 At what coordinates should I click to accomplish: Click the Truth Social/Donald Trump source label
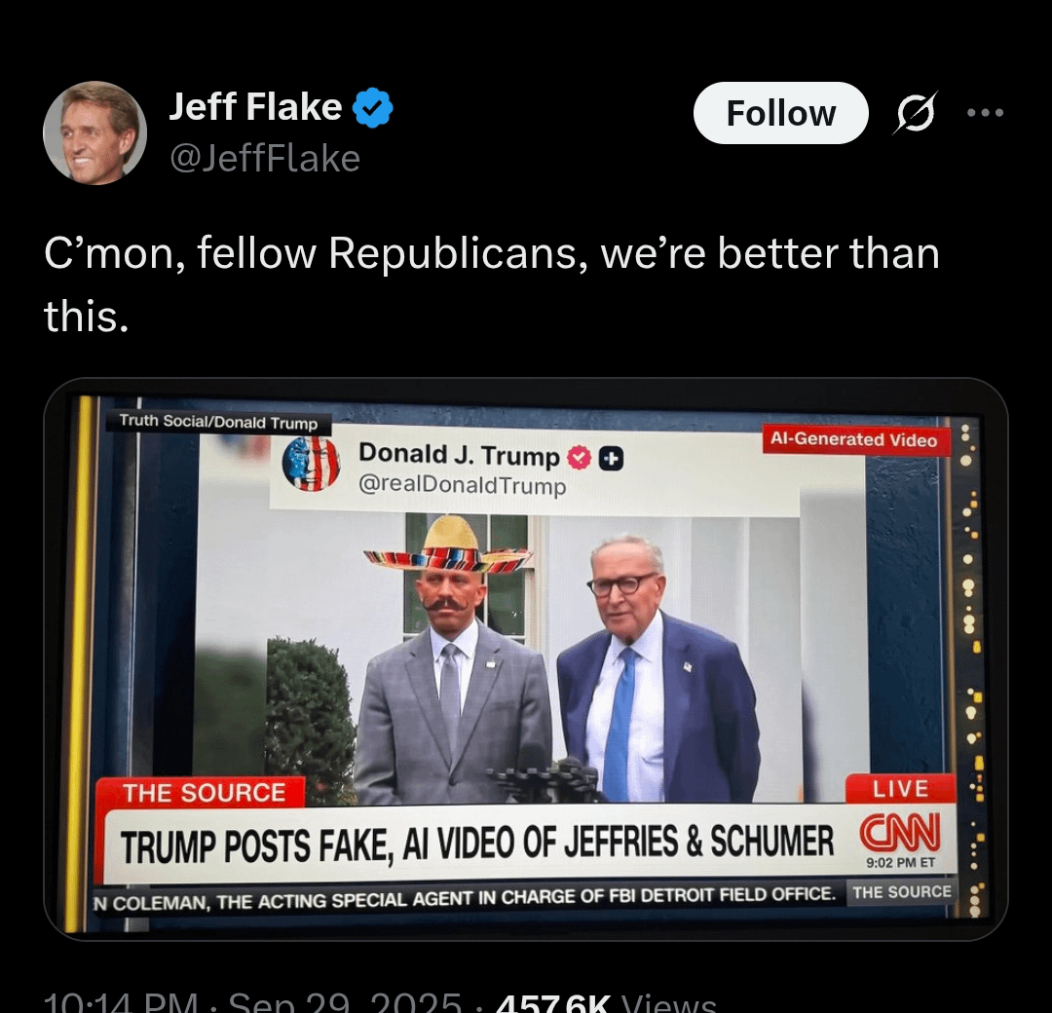(x=218, y=422)
